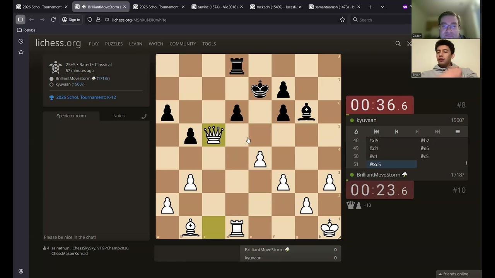Select the Notes tab
The image size is (495, 278).
119,116
